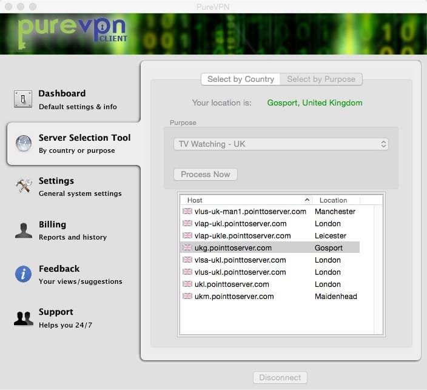Screen dimensions: 427x390
Task: Switch to Select by Country tab
Action: coord(241,79)
